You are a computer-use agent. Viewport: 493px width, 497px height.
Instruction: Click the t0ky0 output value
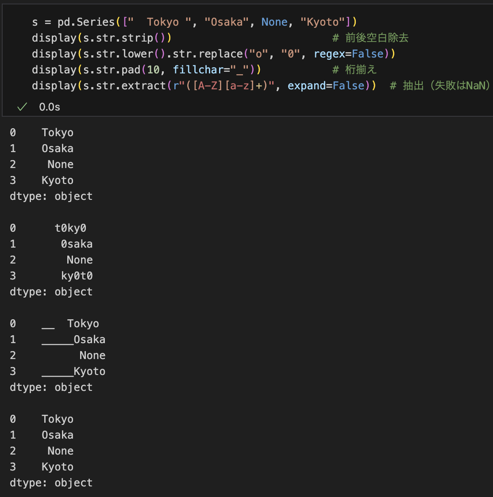[x=70, y=228]
